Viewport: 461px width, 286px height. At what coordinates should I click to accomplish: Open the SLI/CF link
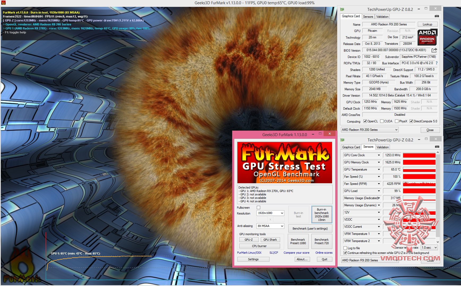[274, 253]
